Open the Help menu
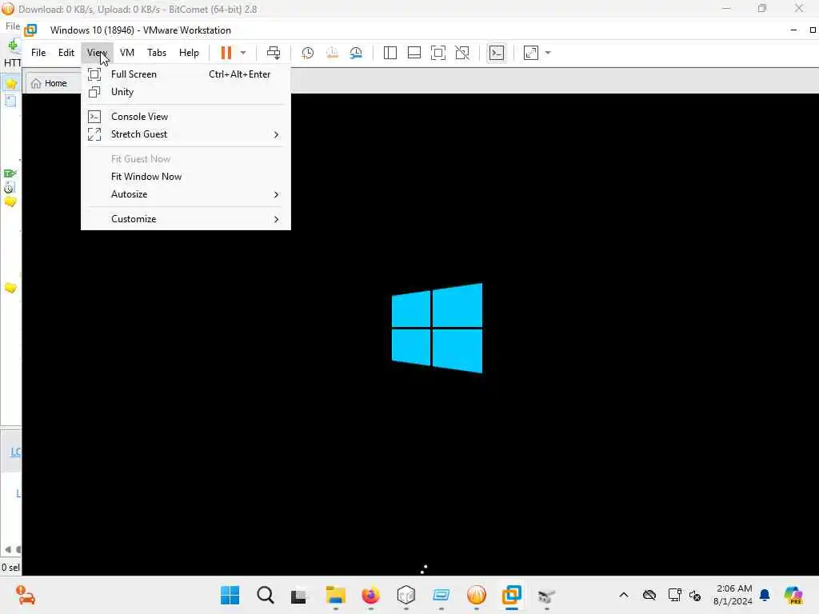 [x=189, y=53]
